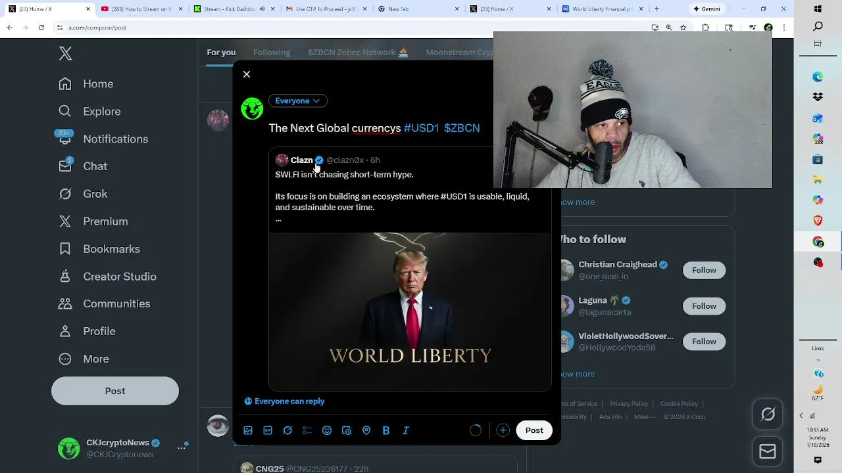Add another post to the thread
Image resolution: width=842 pixels, height=473 pixels.
pyautogui.click(x=503, y=430)
